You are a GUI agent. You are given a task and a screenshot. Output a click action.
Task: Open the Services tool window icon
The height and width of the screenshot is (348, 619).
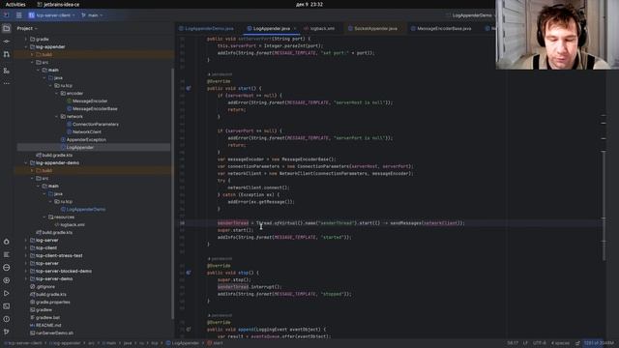7,280
